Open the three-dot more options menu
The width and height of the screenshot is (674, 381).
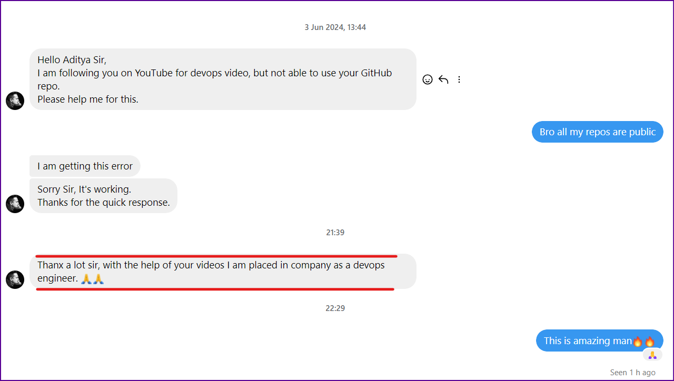tap(459, 79)
